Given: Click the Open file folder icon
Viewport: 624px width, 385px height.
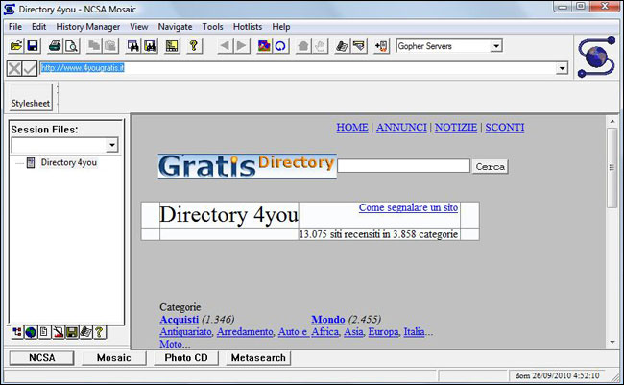Looking at the screenshot, I should click(16, 46).
